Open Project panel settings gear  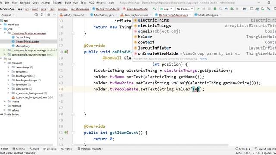(49, 15)
